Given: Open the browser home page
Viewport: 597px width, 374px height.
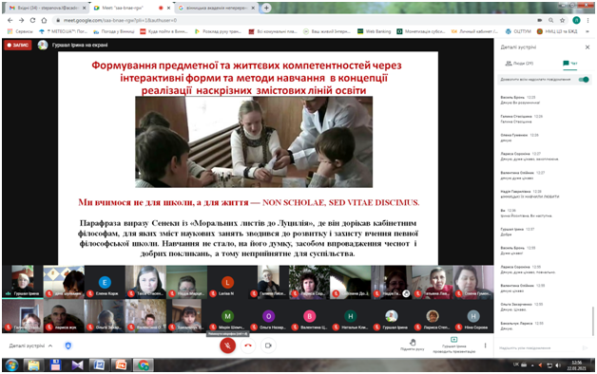Looking at the screenshot, I should pos(44,20).
